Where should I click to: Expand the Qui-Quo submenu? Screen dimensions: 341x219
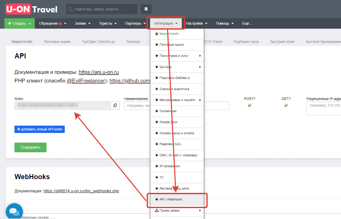[177, 67]
